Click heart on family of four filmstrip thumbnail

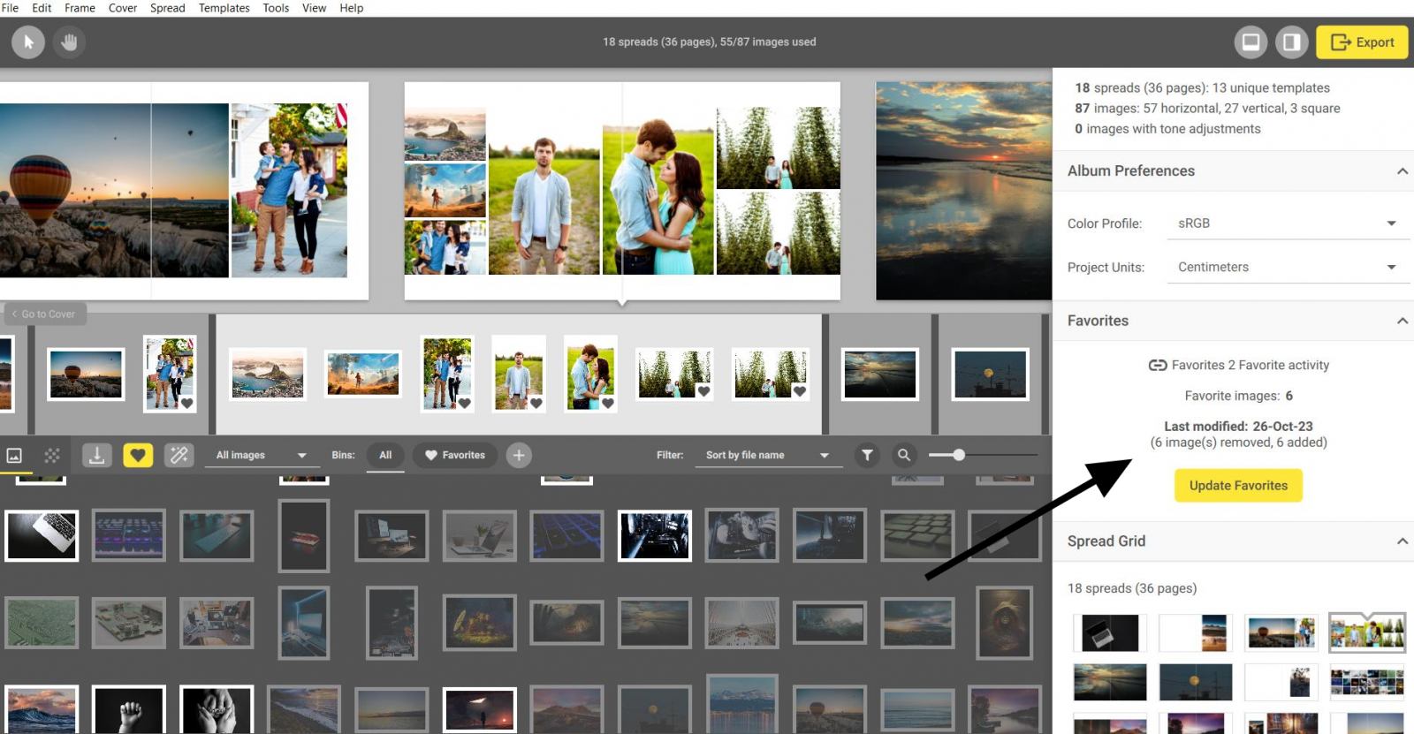point(464,403)
